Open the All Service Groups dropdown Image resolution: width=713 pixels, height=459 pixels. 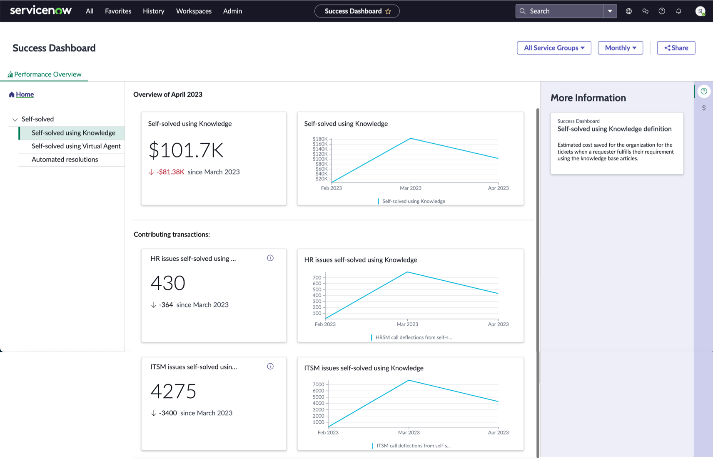click(x=554, y=48)
